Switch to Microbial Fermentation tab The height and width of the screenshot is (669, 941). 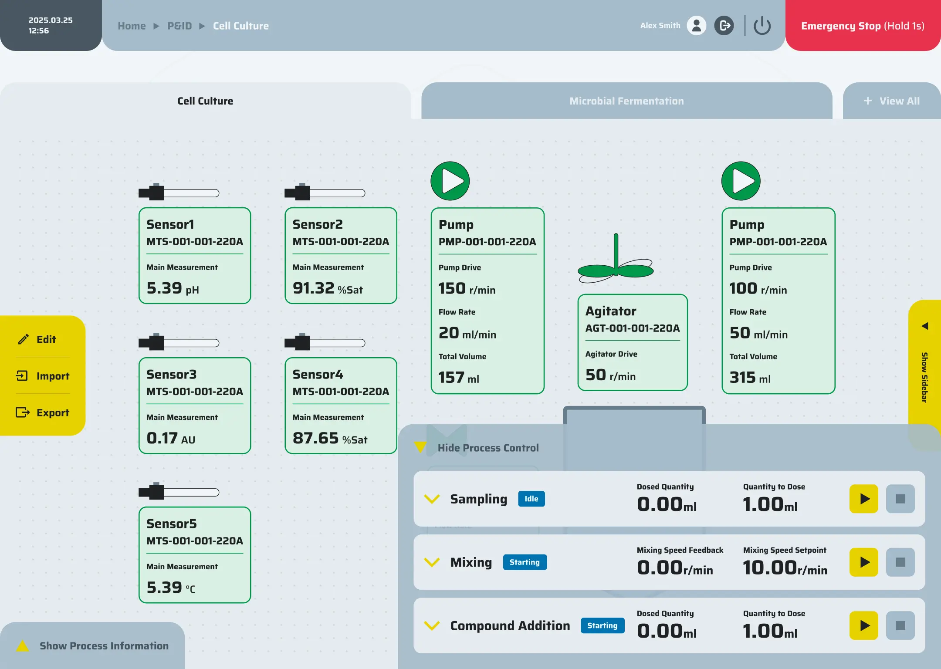[626, 101]
